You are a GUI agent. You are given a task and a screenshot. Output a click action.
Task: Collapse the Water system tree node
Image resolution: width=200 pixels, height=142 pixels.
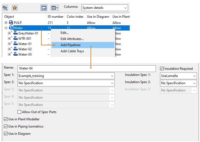6,28
